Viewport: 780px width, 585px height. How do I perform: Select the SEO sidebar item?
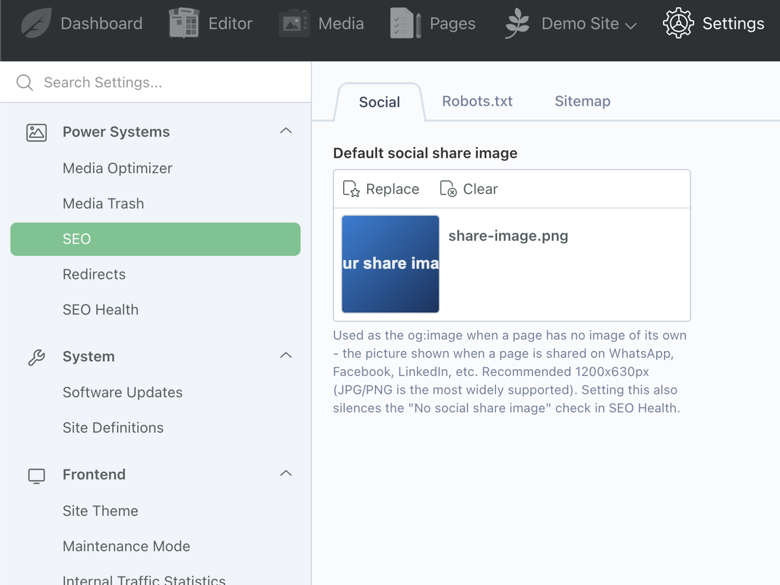pos(155,239)
